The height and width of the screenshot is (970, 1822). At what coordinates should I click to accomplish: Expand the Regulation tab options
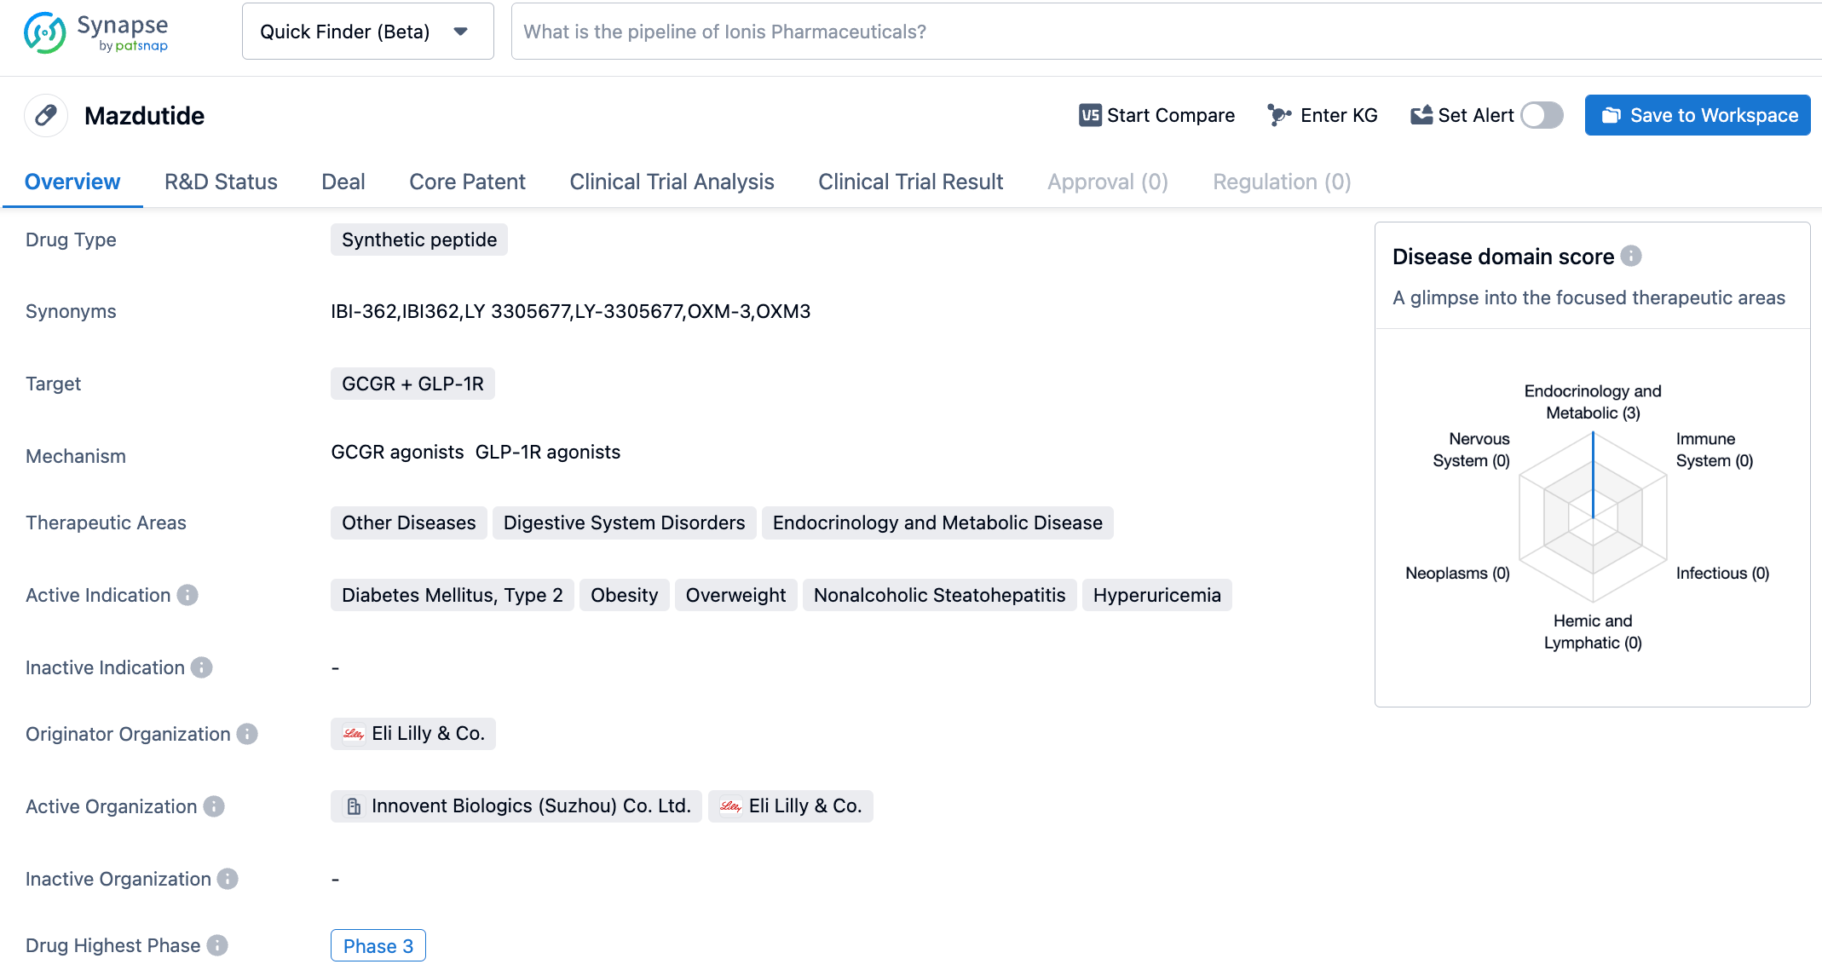click(1281, 181)
